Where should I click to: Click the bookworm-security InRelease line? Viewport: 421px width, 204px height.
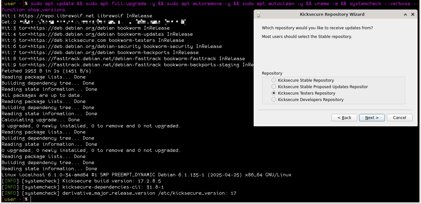pos(112,46)
